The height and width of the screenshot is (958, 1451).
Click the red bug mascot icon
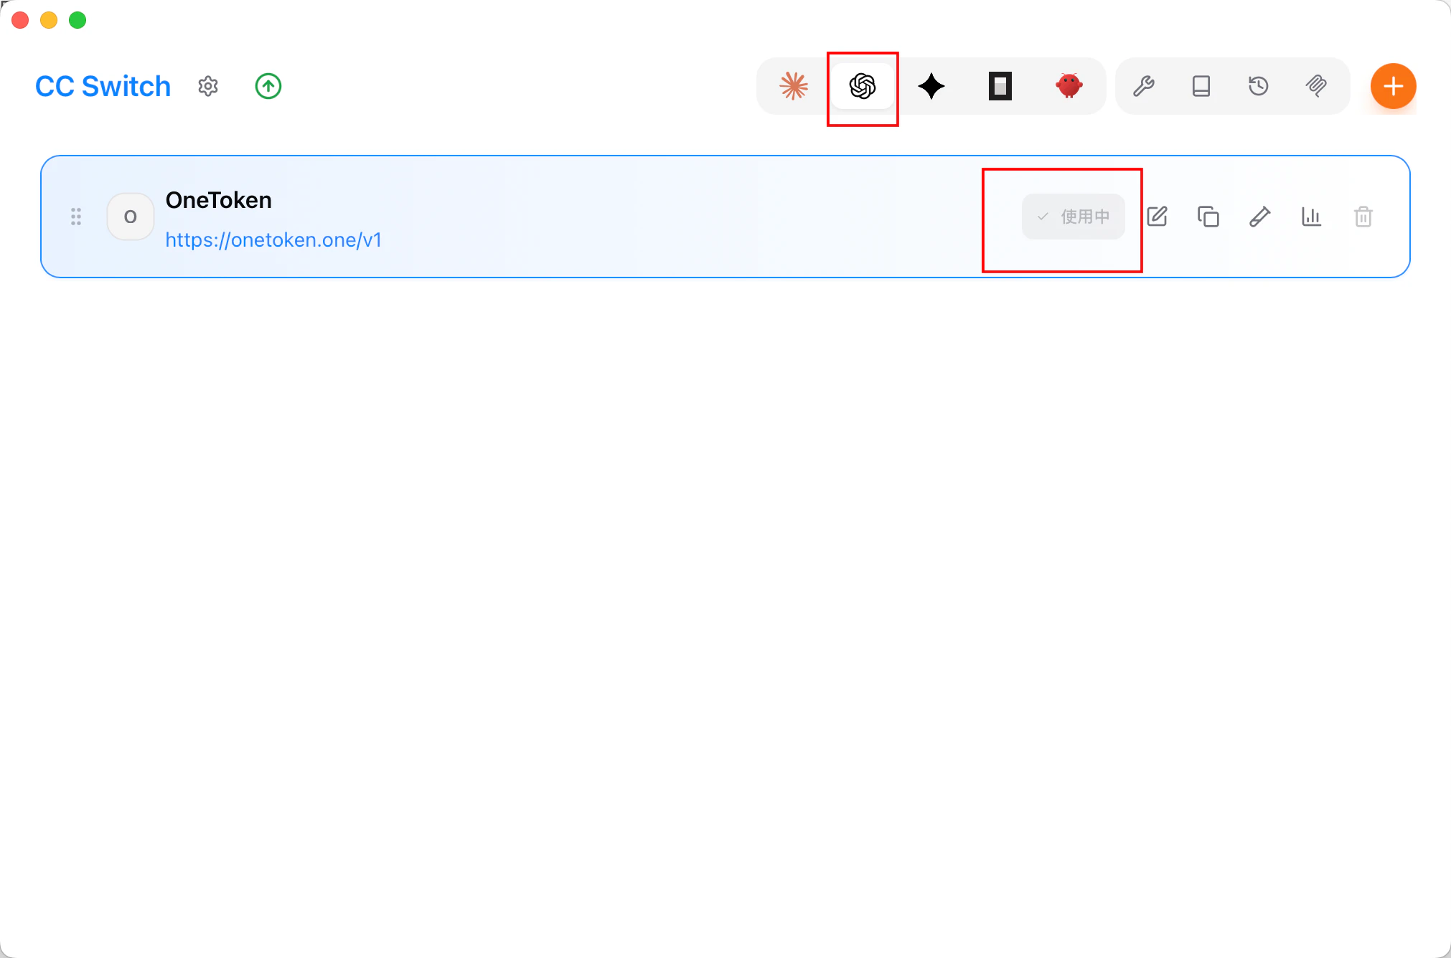1069,86
